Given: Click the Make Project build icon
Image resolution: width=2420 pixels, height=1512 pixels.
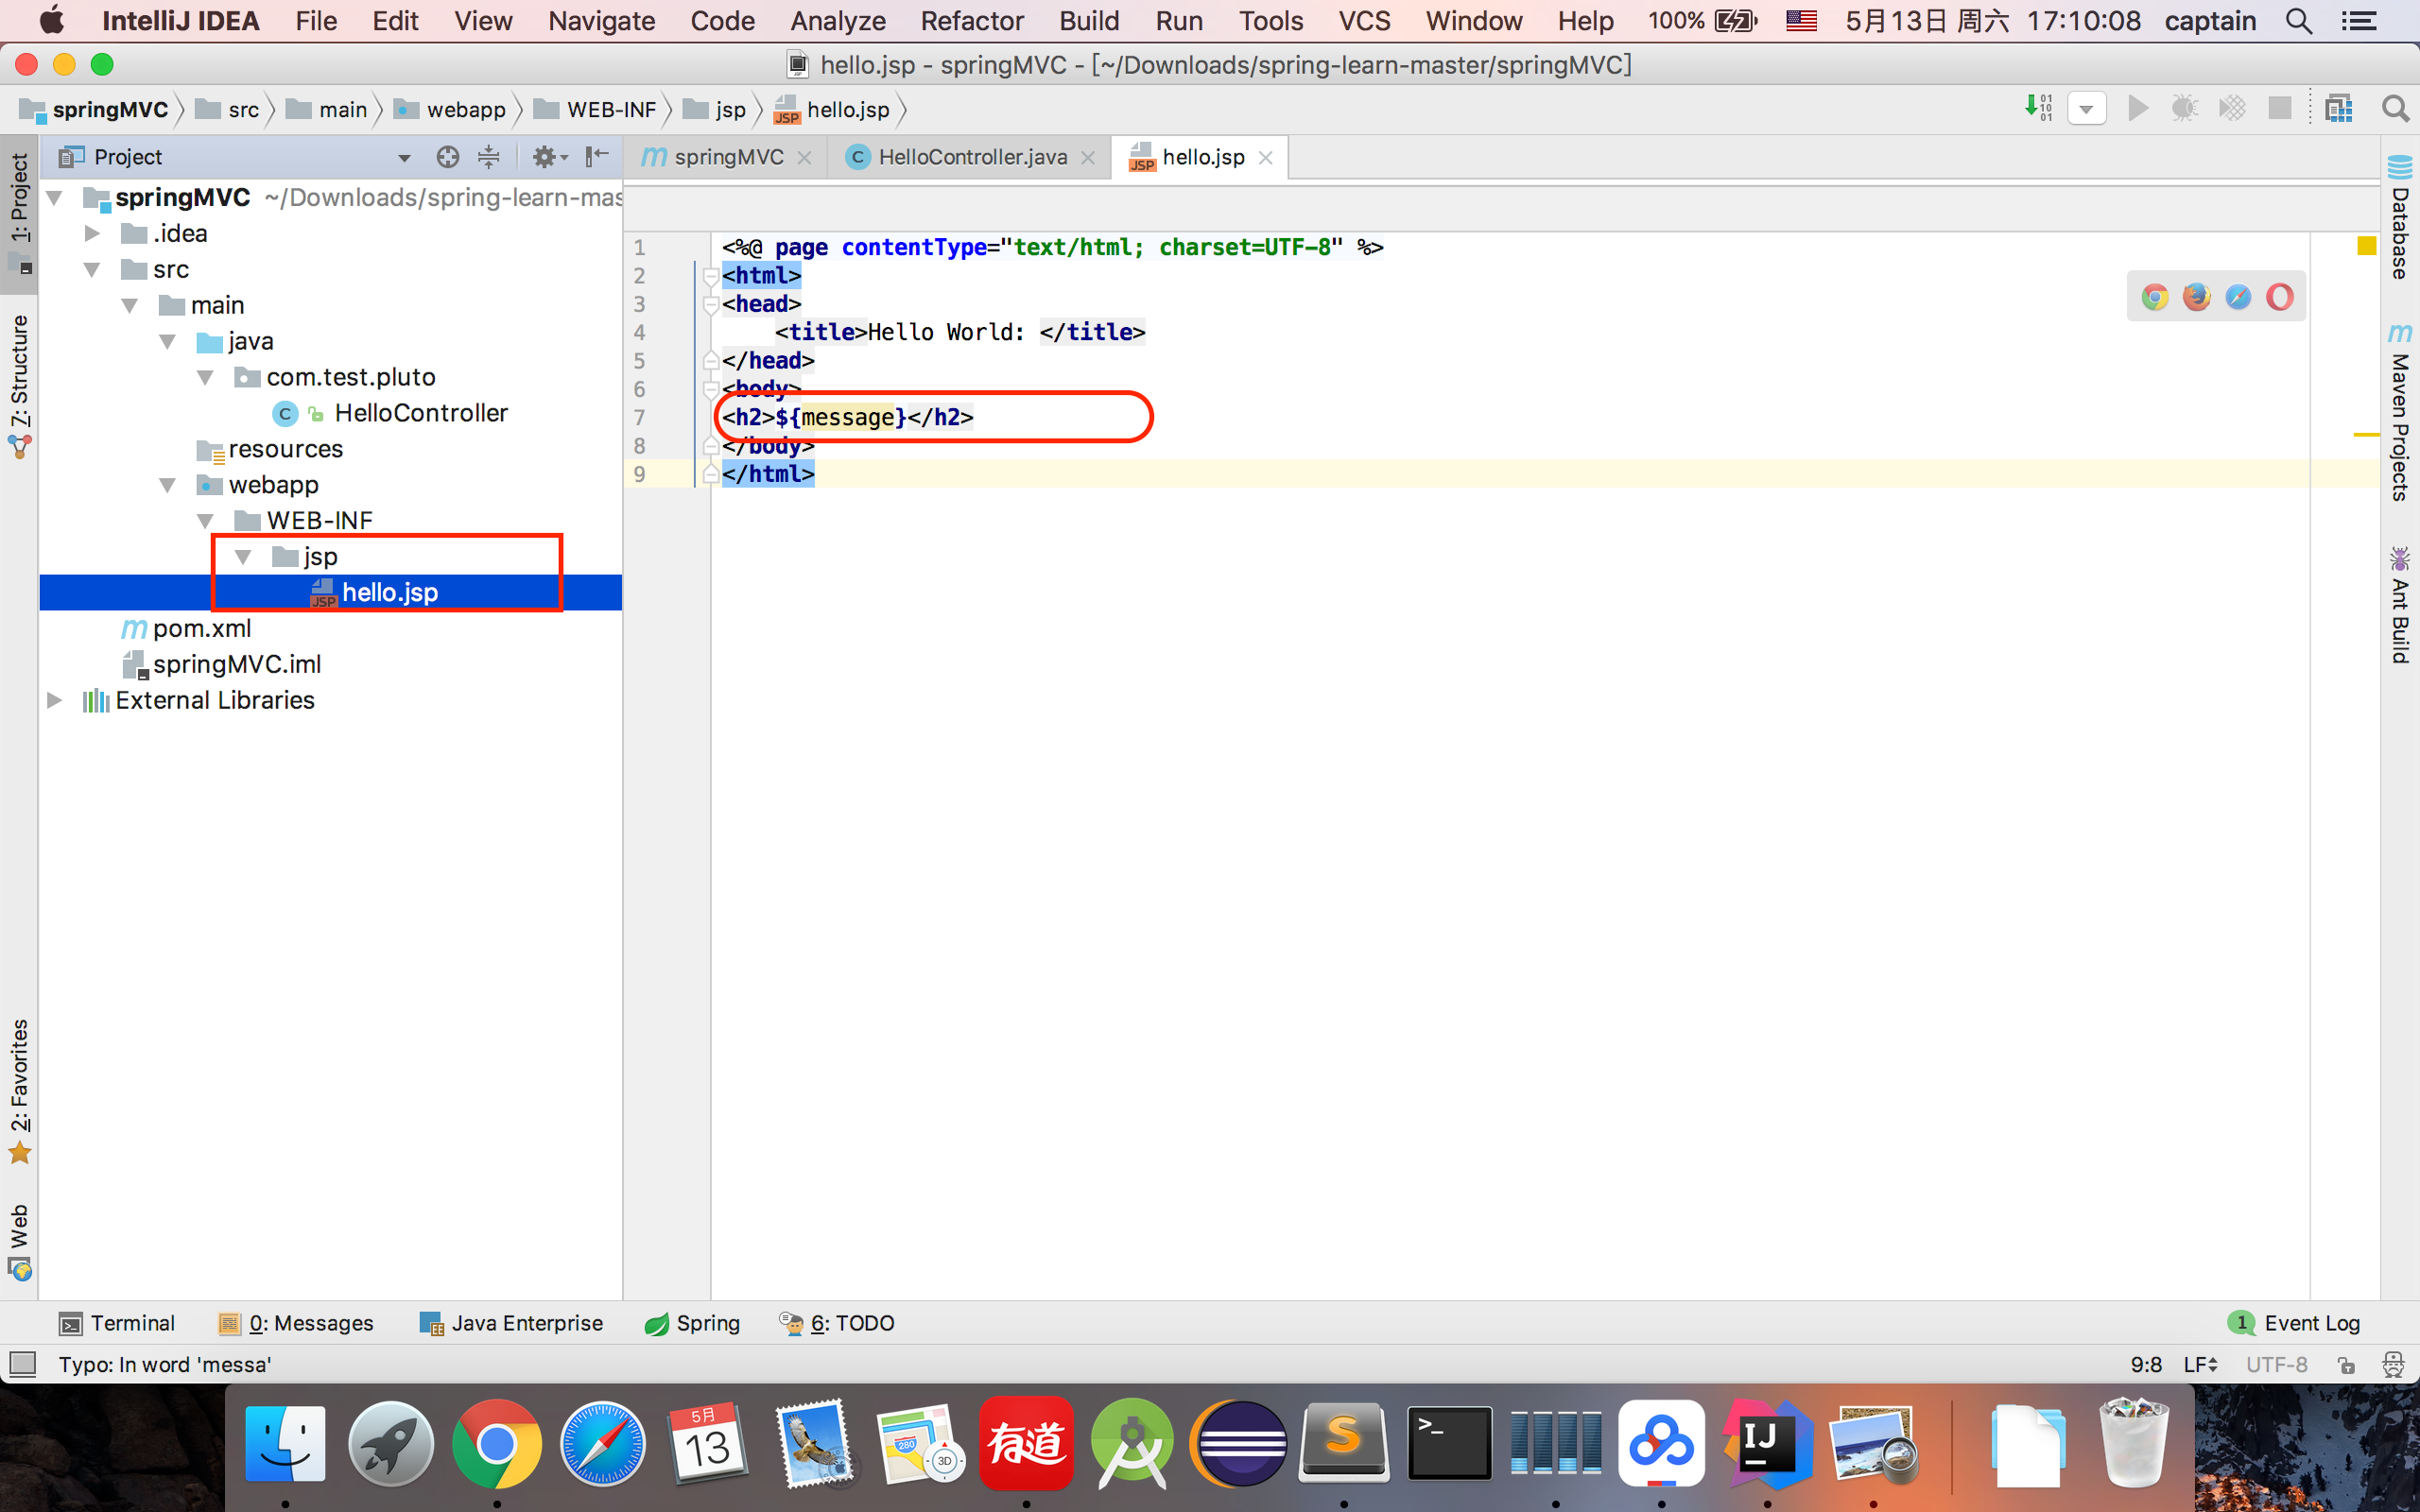Looking at the screenshot, I should pos(2037,108).
